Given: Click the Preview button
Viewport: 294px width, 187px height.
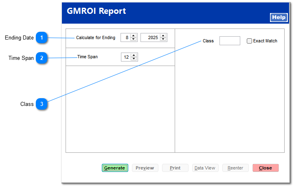Looking at the screenshot, I should click(x=145, y=168).
